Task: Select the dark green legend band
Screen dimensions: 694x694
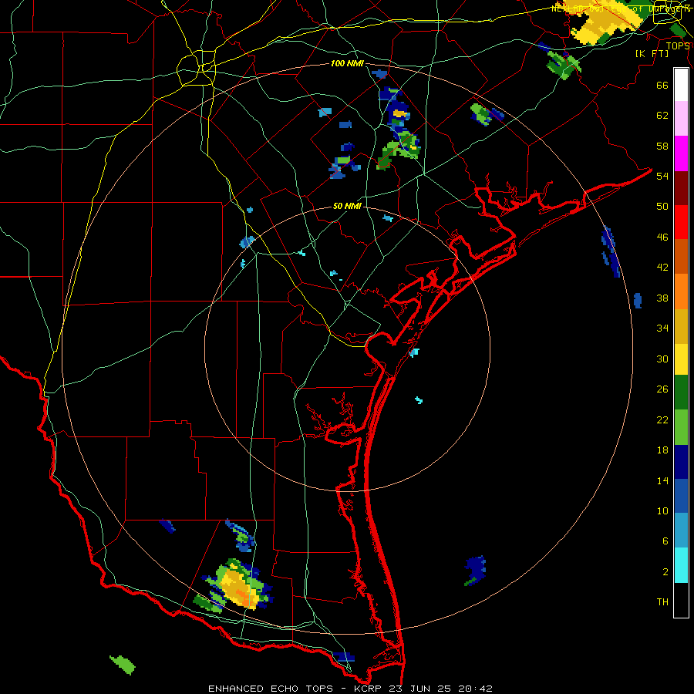Action: 681,392
